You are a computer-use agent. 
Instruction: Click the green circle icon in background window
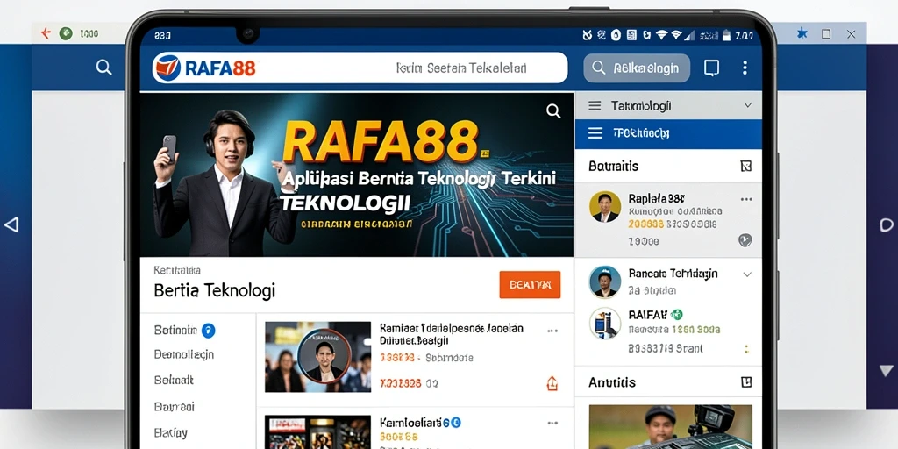point(66,33)
